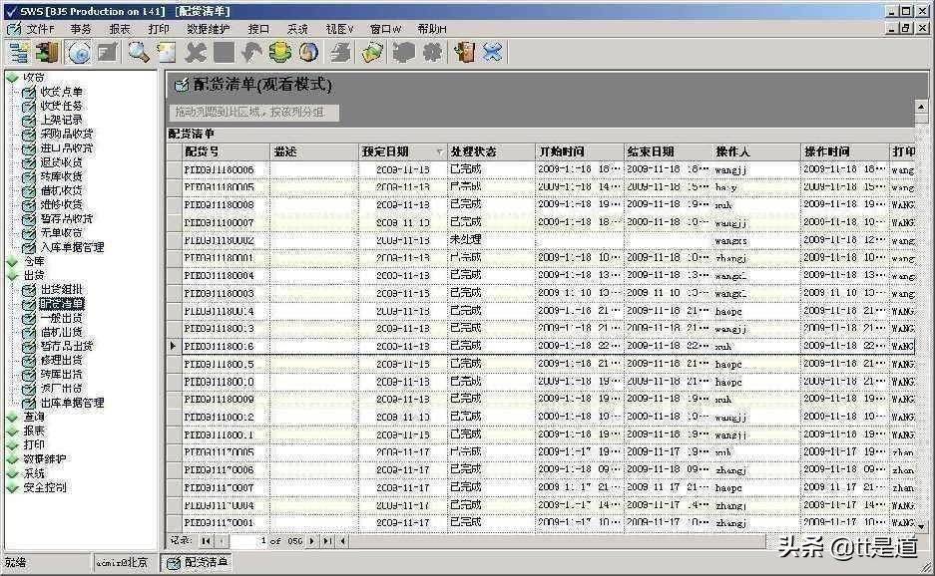
Task: Click the vertical scrollbar up arrow
Action: click(921, 107)
